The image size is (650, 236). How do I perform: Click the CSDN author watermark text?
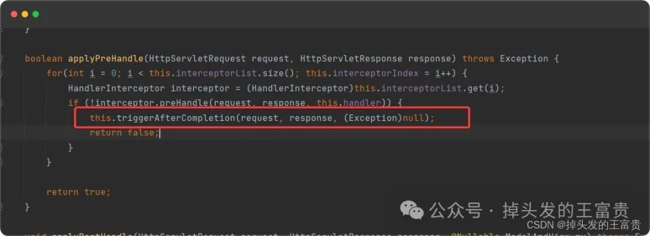(583, 225)
